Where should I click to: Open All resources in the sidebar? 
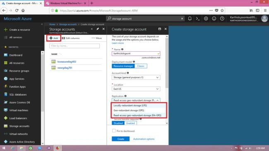[17, 63]
